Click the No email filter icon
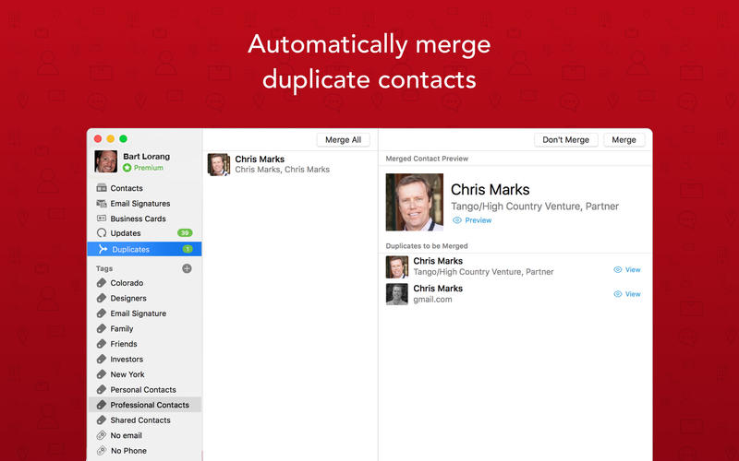The width and height of the screenshot is (739, 461). click(102, 435)
